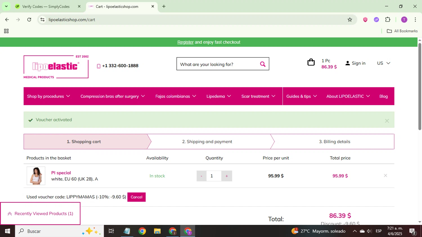
Task: Click the Register link in banner
Action: [185, 42]
